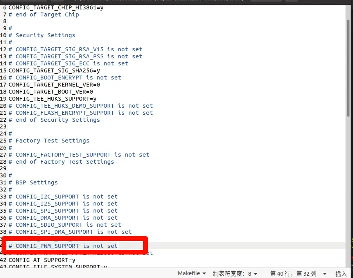Click the CONFIG_FACTORY_TEST_SUPPORT line
The image size is (353, 278).
click(82, 155)
